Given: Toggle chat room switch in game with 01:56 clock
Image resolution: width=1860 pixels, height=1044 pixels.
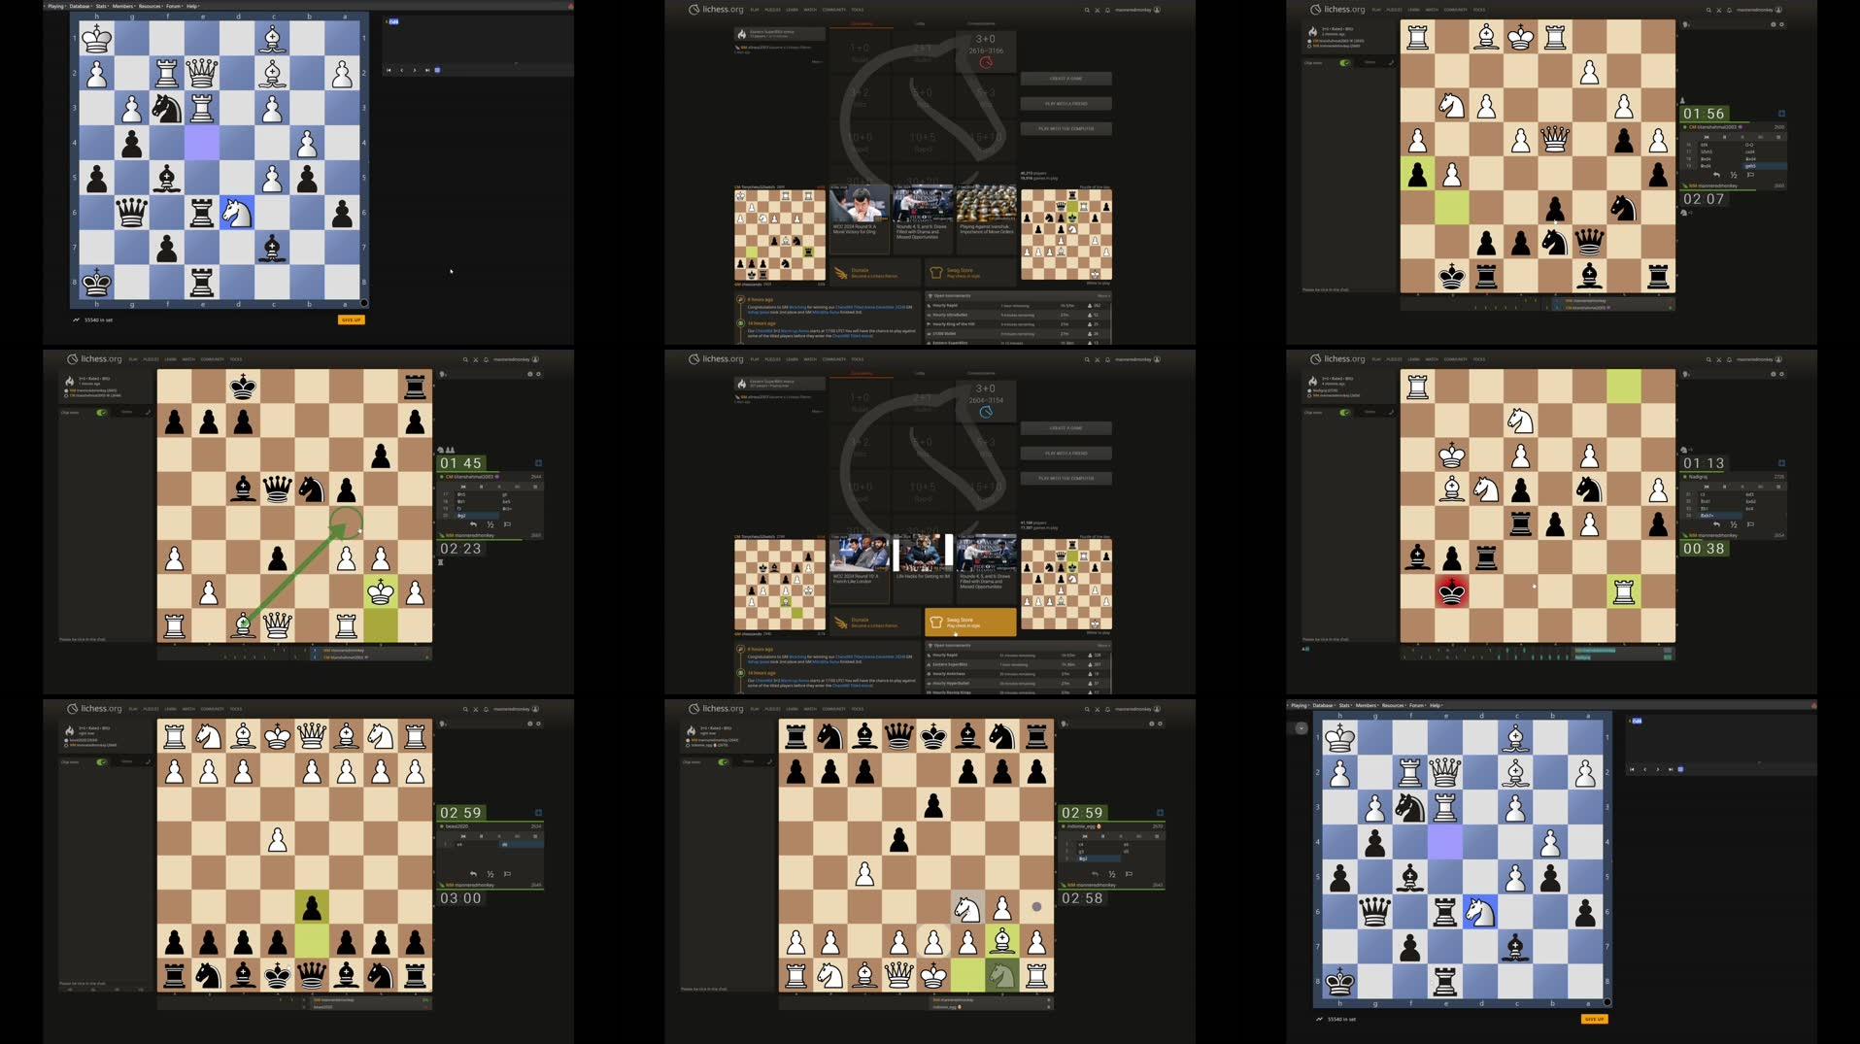Looking at the screenshot, I should pyautogui.click(x=1345, y=63).
